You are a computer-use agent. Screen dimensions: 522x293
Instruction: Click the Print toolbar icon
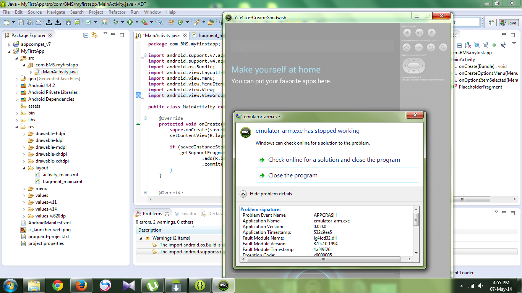[38, 22]
